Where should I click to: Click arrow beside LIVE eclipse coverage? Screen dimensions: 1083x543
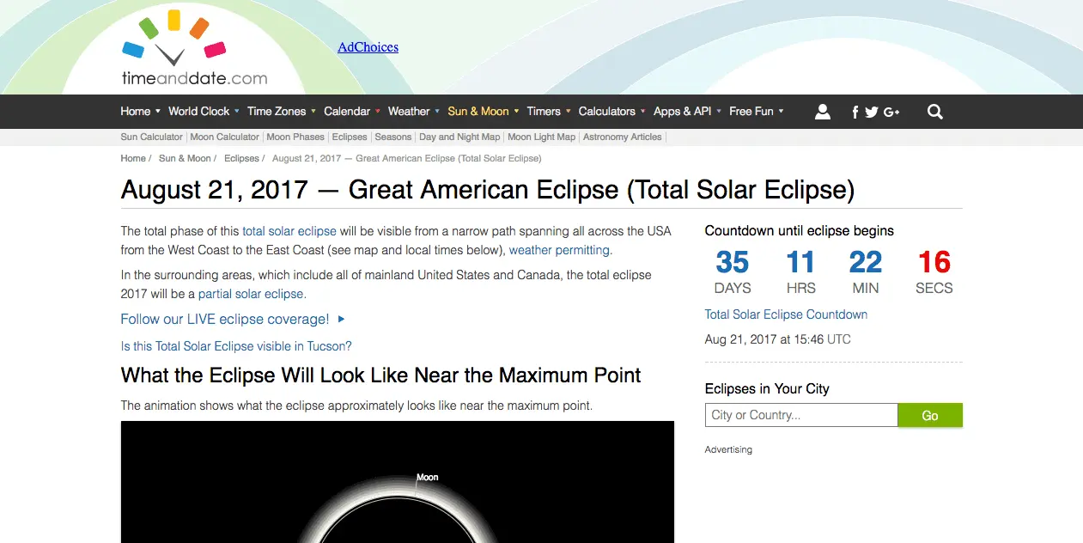342,319
